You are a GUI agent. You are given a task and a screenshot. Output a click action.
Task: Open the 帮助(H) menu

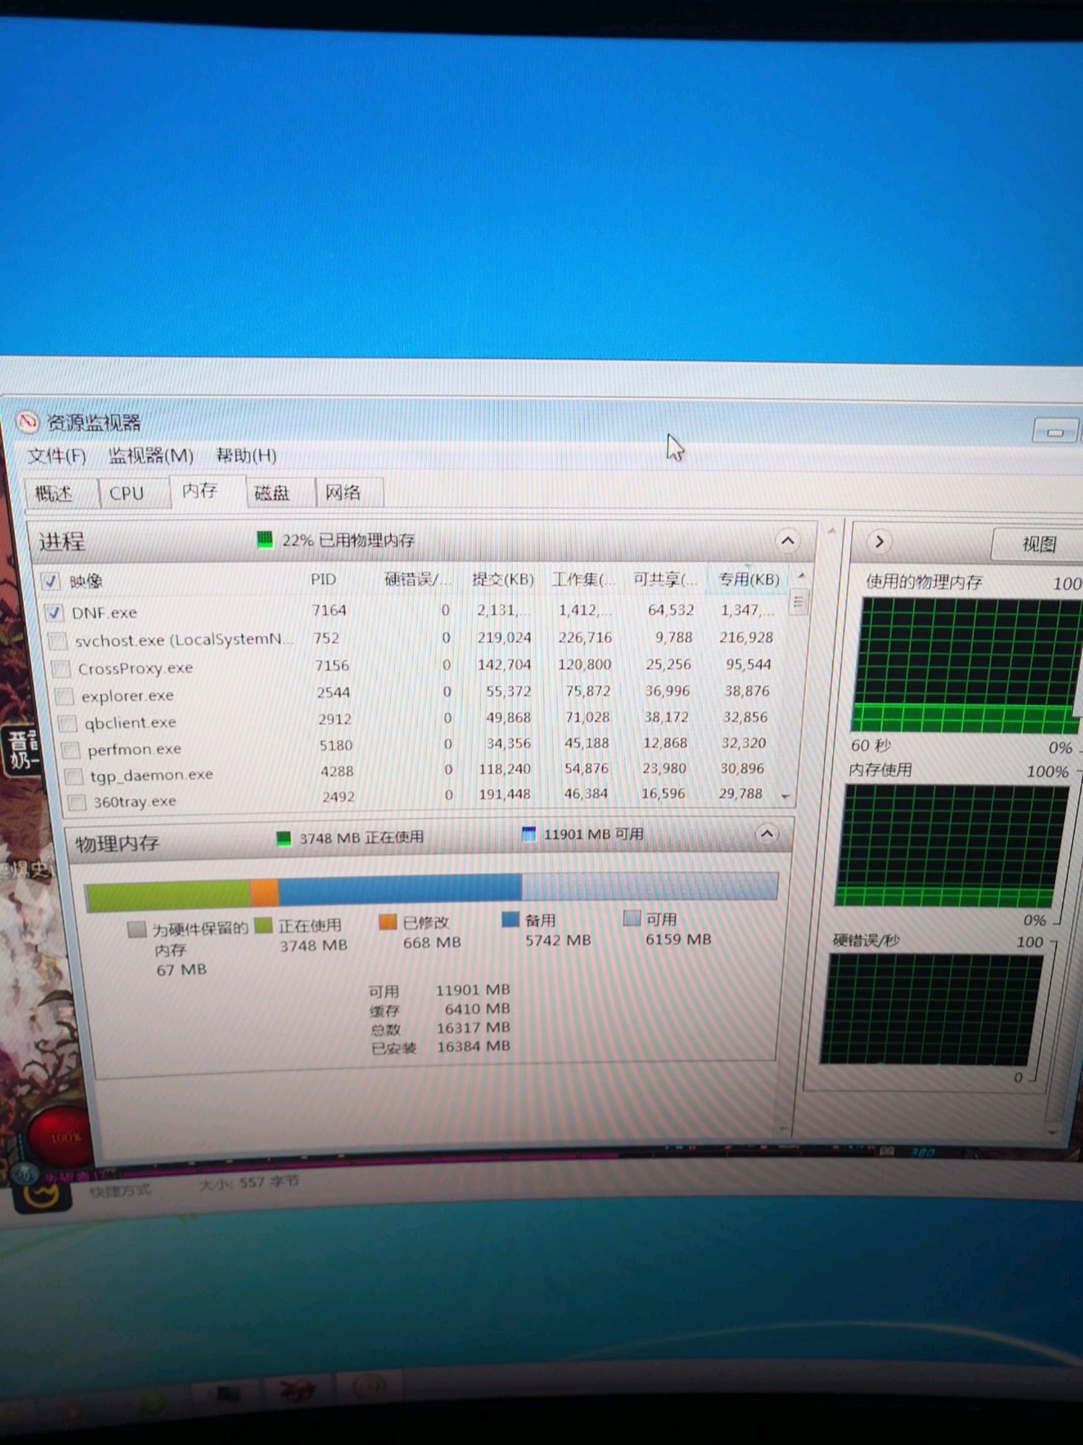[x=246, y=455]
